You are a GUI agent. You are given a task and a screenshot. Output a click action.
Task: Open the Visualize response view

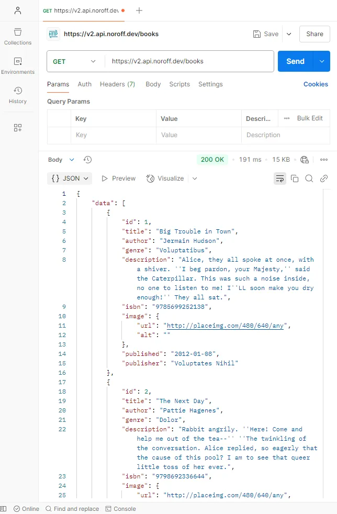click(x=165, y=178)
